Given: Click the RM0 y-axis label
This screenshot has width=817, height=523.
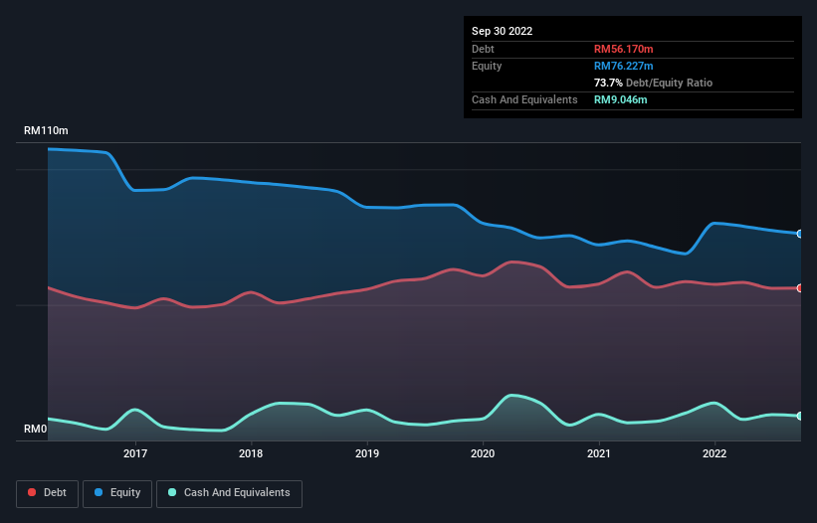Looking at the screenshot, I should [x=36, y=429].
